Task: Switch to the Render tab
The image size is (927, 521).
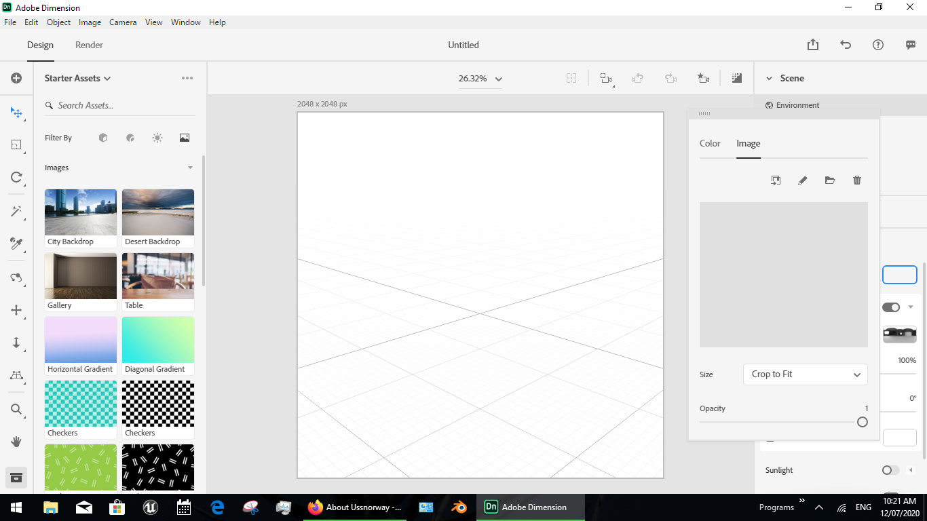Action: [x=88, y=45]
